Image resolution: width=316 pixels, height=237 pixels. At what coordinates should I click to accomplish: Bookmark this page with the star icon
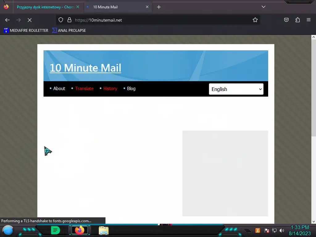(x=255, y=20)
